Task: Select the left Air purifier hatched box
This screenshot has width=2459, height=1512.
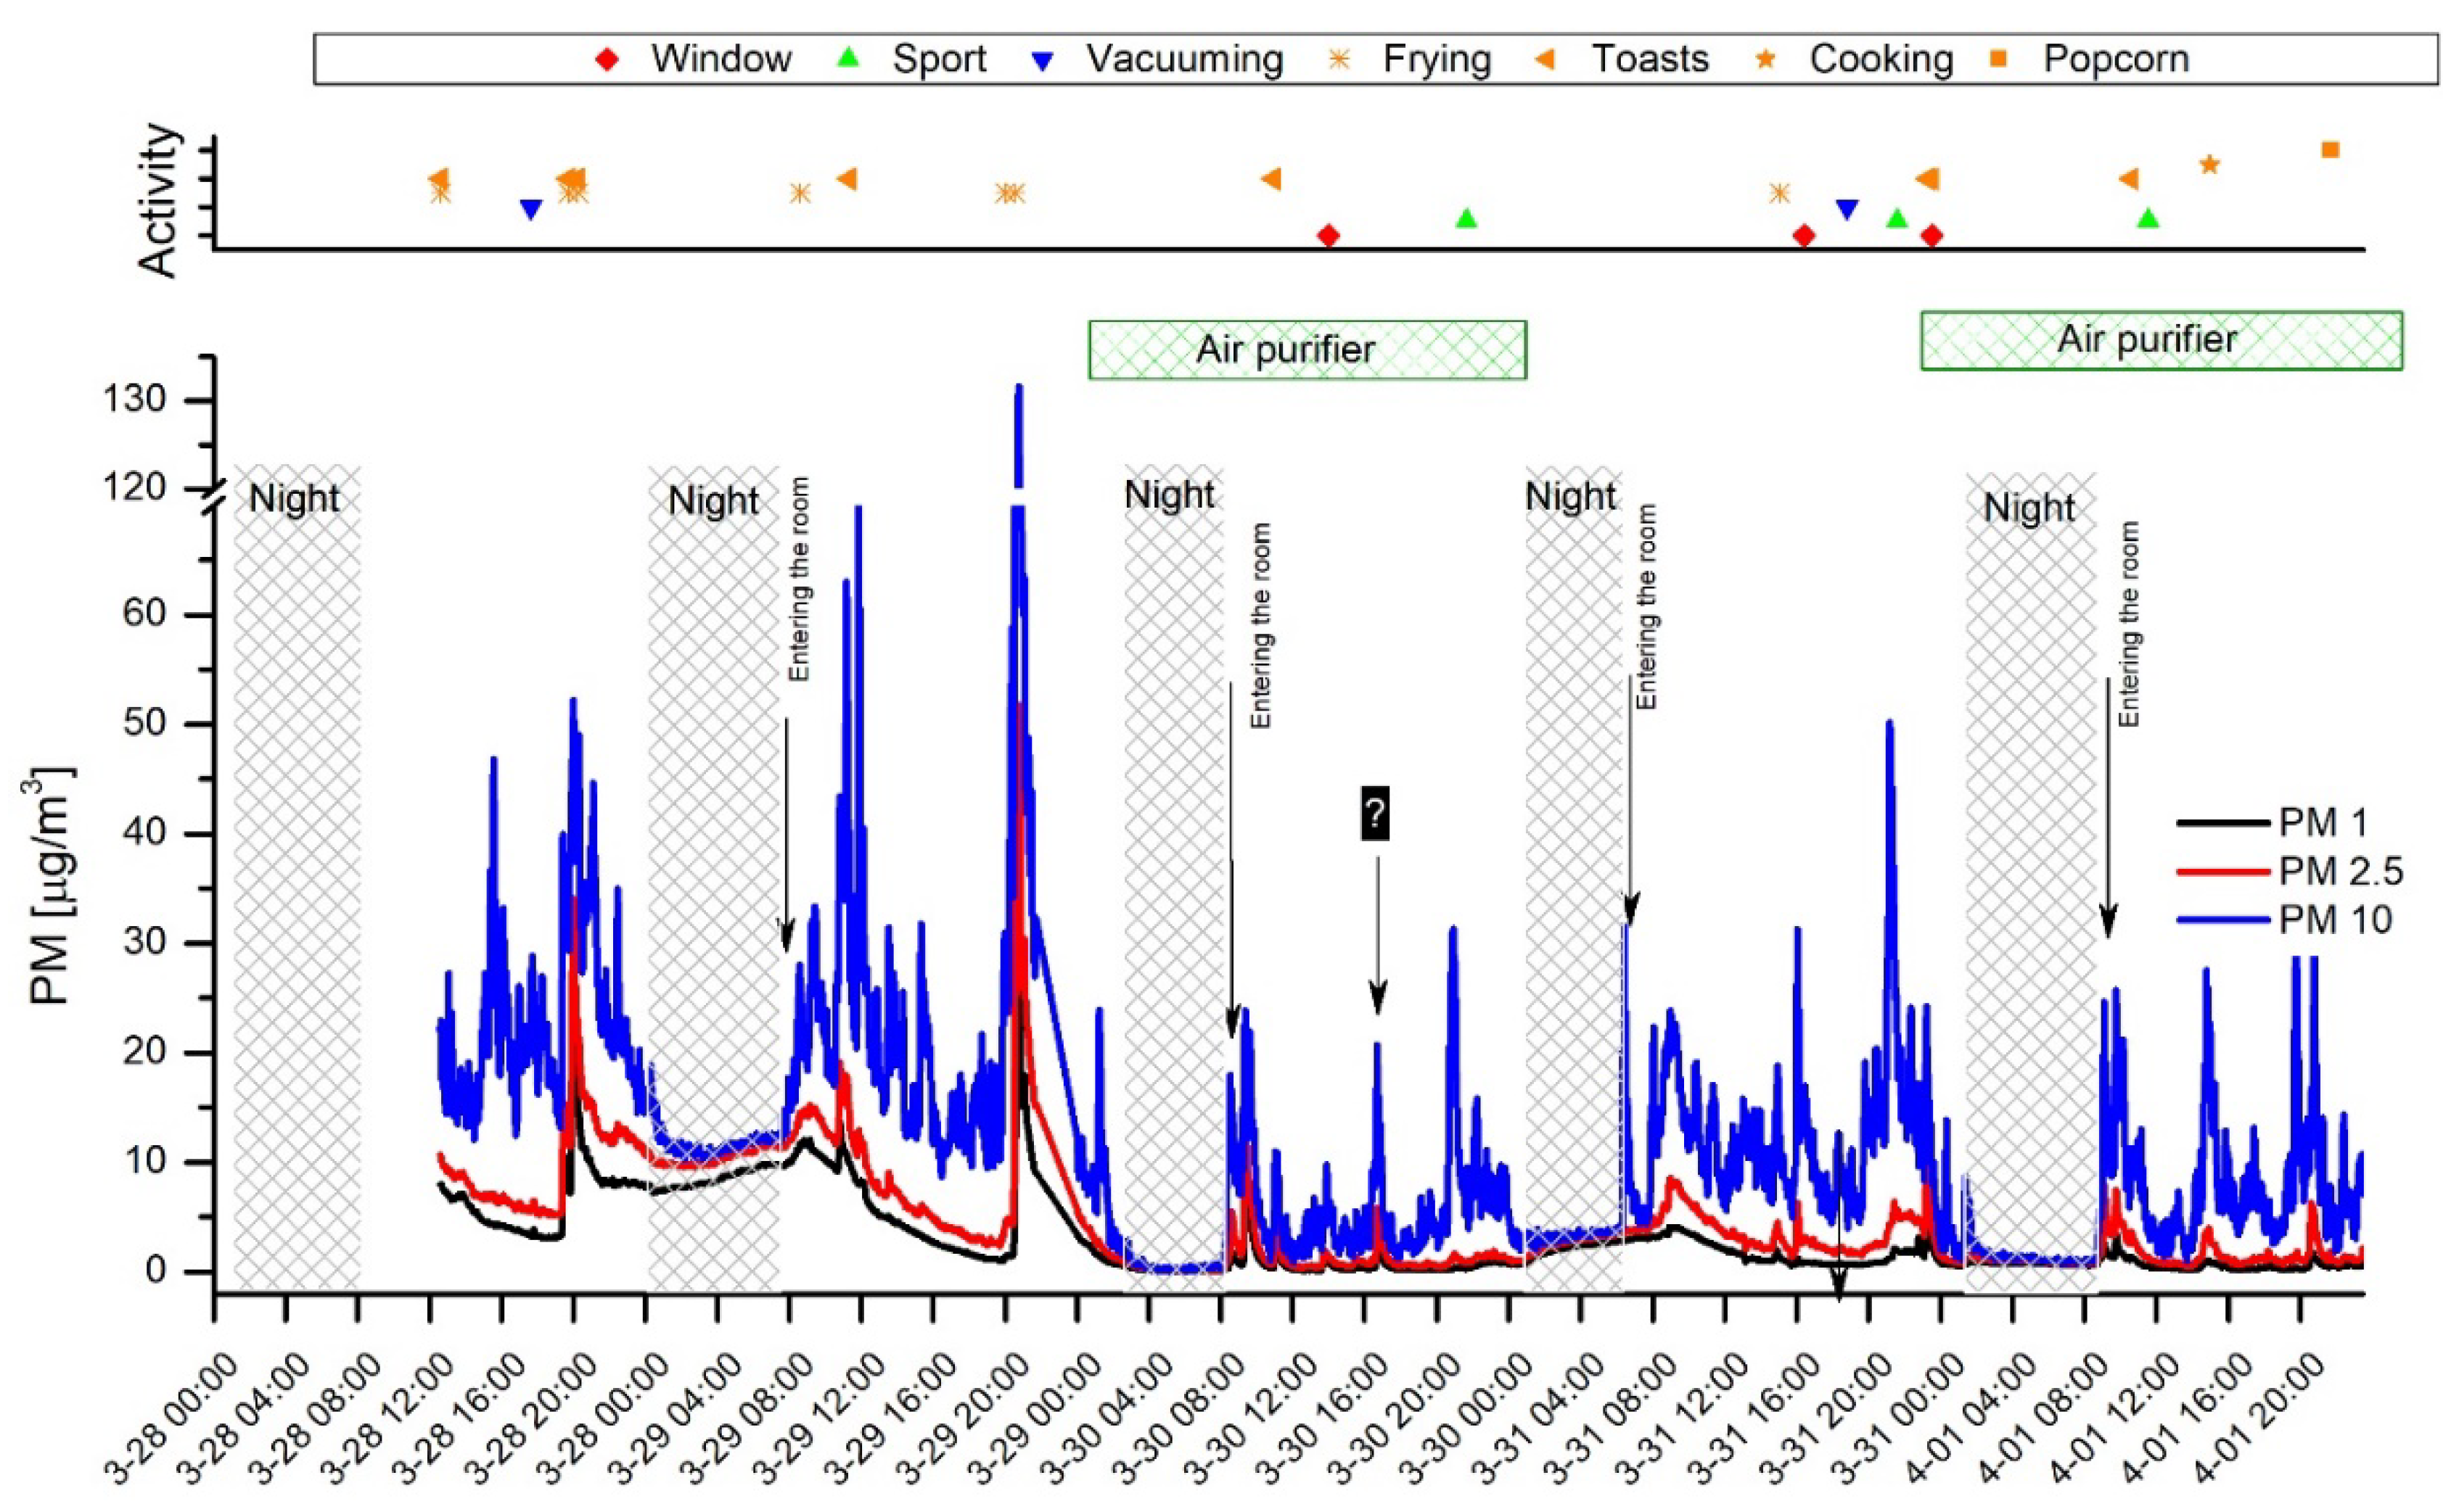Action: point(1307,350)
